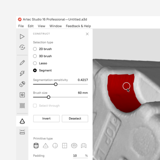Screen dimensions: 160x160
Task: Choose the plane primitive type
Action: 65,146
